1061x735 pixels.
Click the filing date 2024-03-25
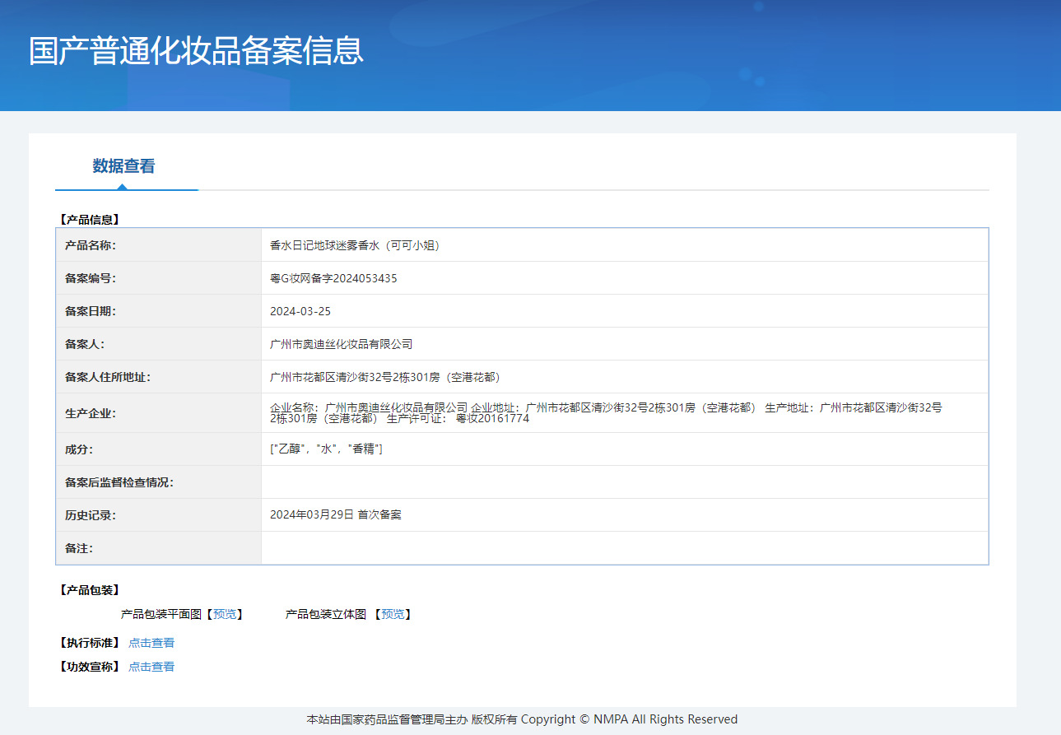(x=300, y=311)
